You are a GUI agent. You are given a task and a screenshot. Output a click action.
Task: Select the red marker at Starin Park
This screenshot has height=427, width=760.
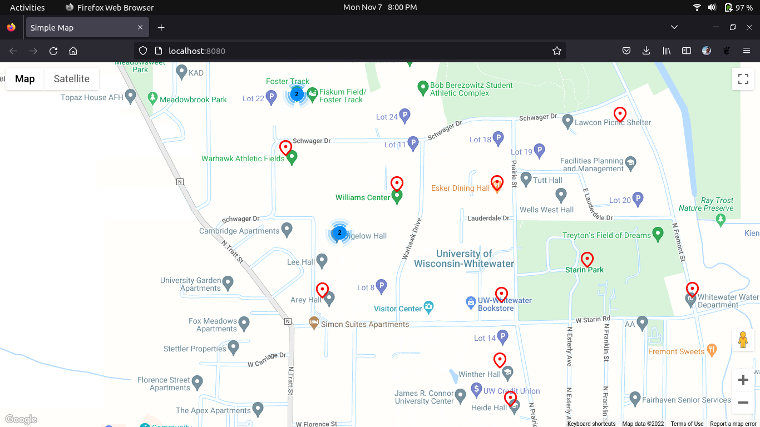587,260
